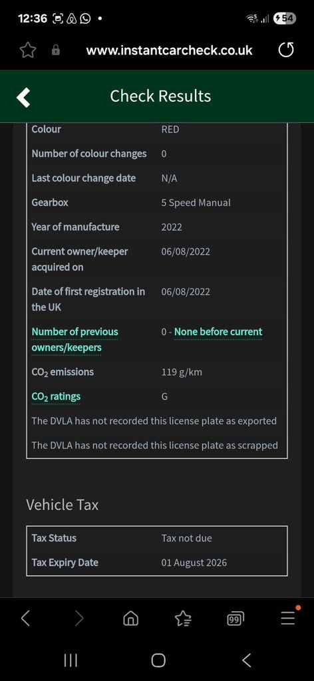Open the browser hamburger menu
Viewport: 314px width, 681px height.
288,616
